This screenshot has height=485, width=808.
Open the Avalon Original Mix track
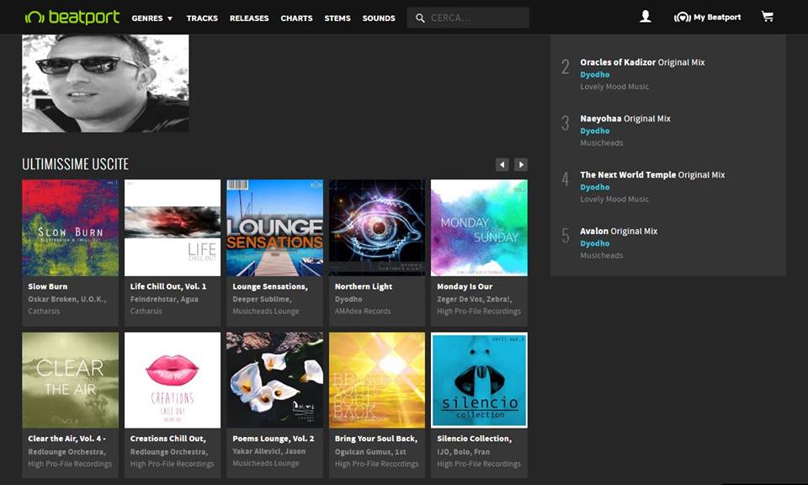tap(619, 232)
